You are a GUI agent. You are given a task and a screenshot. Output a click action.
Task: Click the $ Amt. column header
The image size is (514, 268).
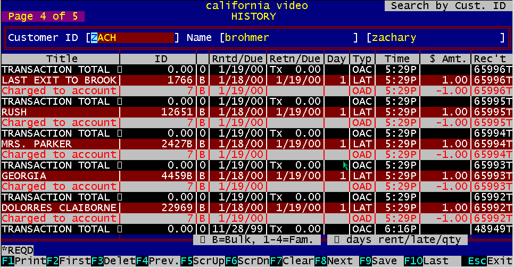(446, 58)
